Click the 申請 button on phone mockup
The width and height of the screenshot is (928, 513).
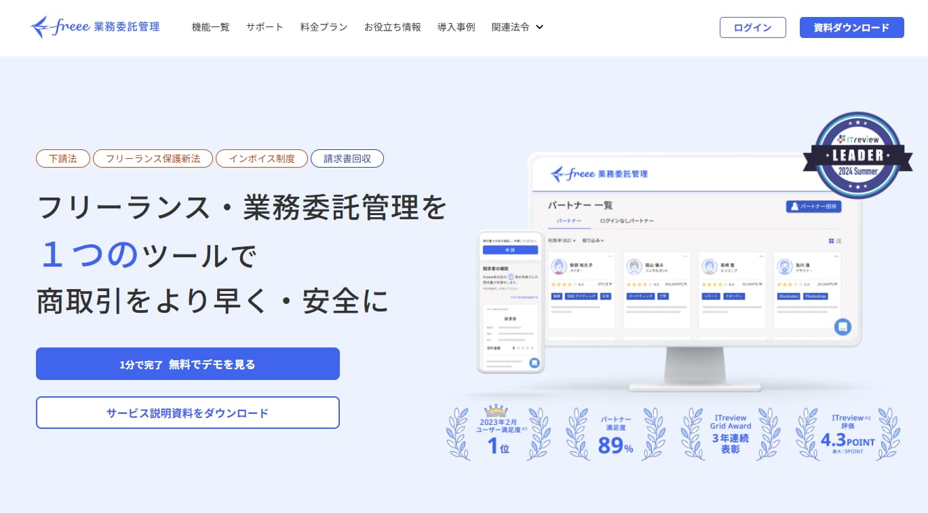(510, 250)
